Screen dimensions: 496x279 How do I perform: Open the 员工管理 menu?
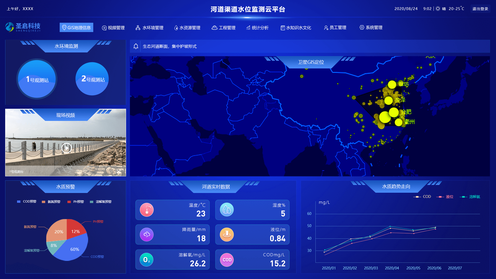click(x=335, y=28)
